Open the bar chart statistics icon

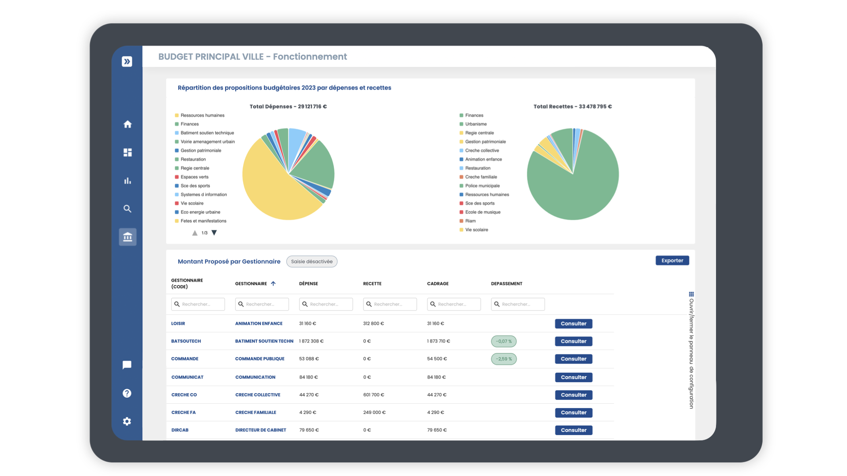click(x=127, y=180)
